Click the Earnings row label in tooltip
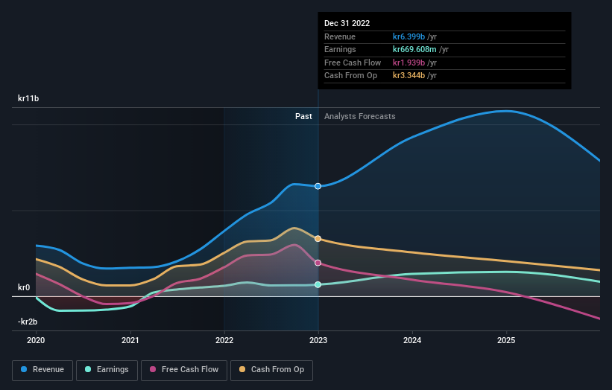 coord(341,49)
